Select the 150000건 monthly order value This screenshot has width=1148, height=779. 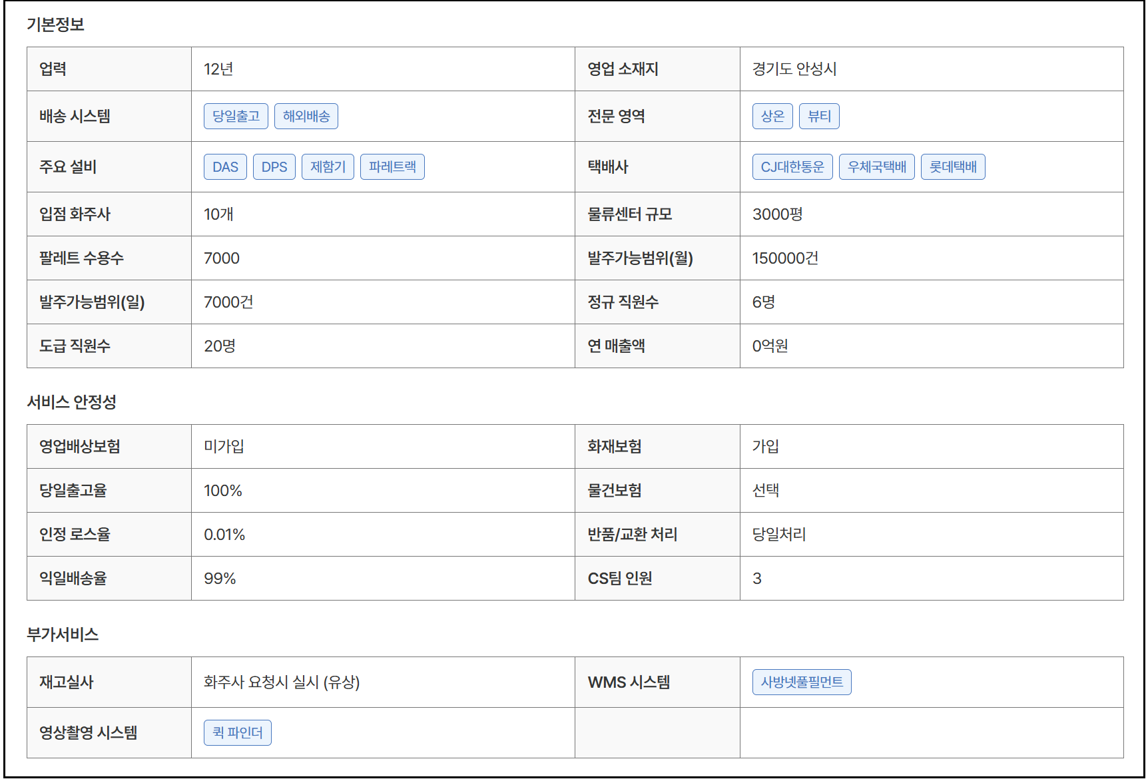tap(785, 258)
